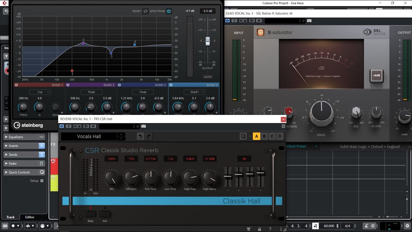Toggle A/B compare in CSR Hall header
This screenshot has height=232, width=412.
pyautogui.click(x=86, y=126)
